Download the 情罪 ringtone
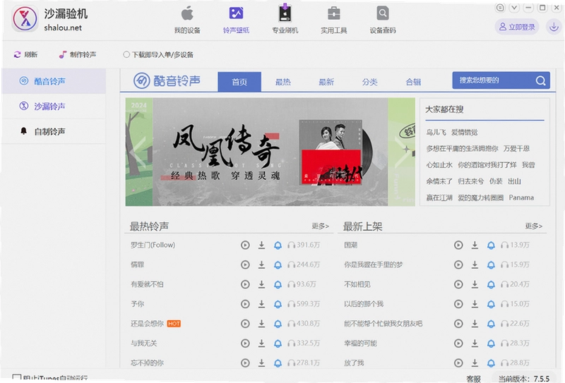This screenshot has height=383, width=565. 261,265
